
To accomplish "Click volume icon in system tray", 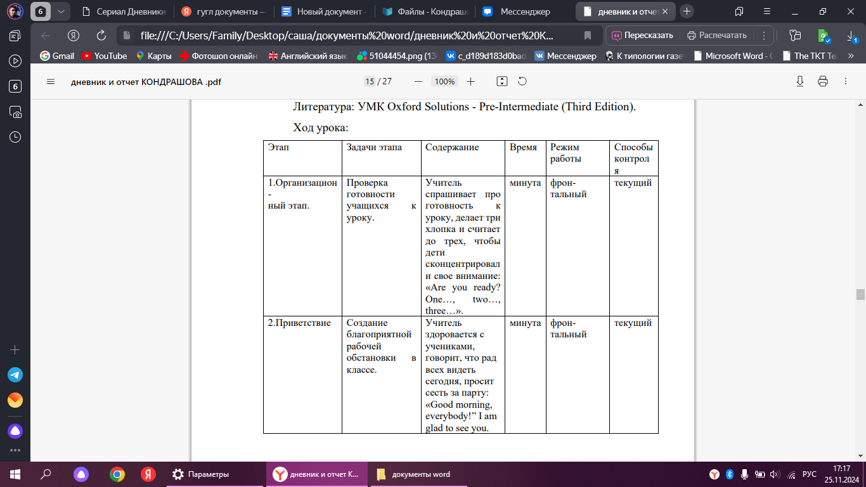I will coord(774,474).
